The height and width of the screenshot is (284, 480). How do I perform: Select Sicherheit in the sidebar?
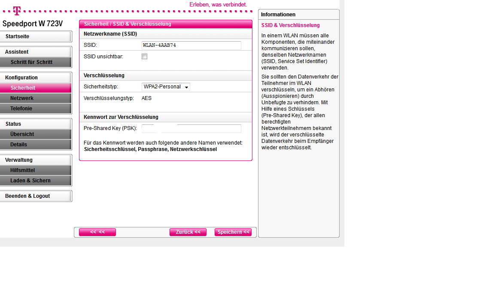36,88
